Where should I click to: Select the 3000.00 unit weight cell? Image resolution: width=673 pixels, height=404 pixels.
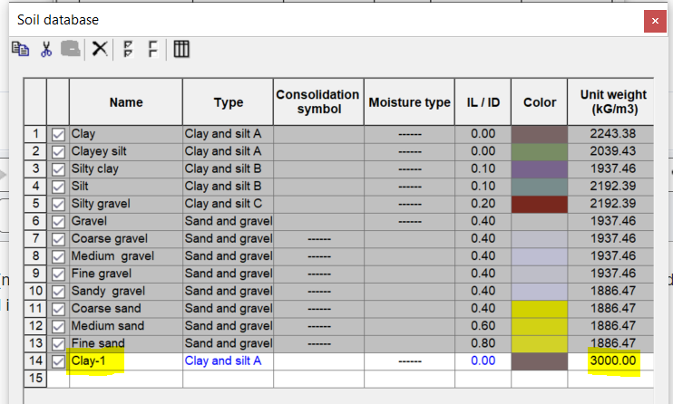click(x=610, y=361)
